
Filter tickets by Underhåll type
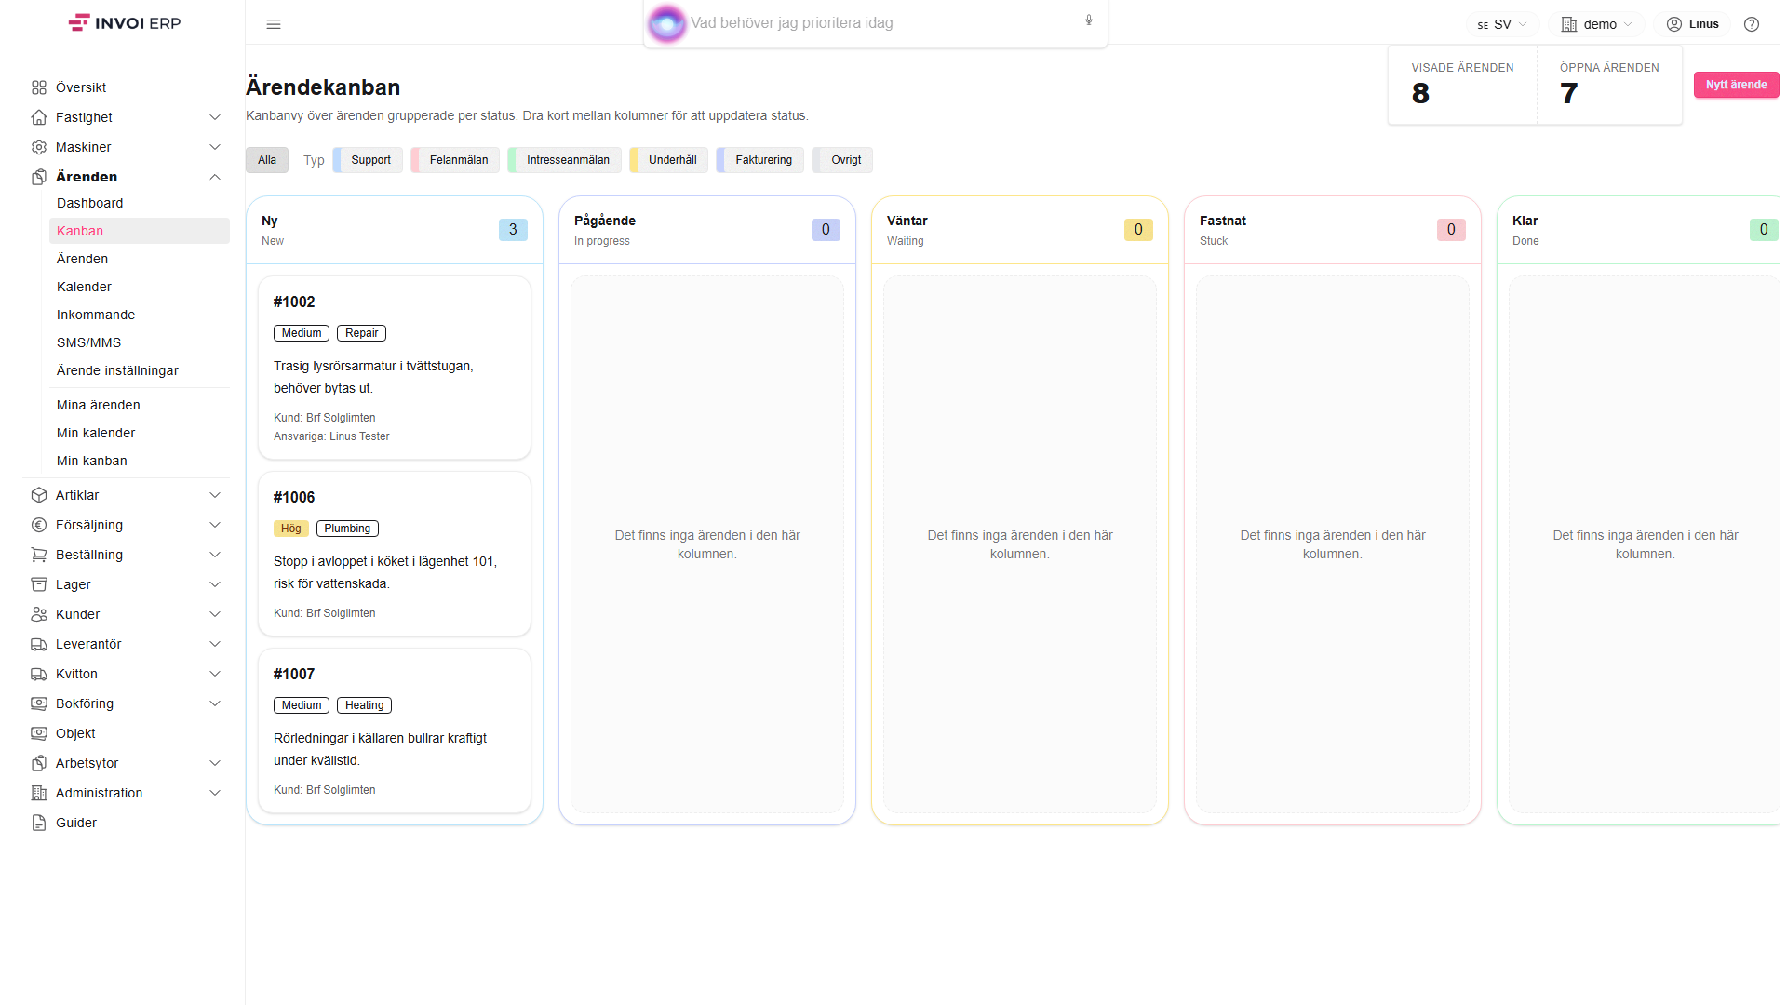669,160
